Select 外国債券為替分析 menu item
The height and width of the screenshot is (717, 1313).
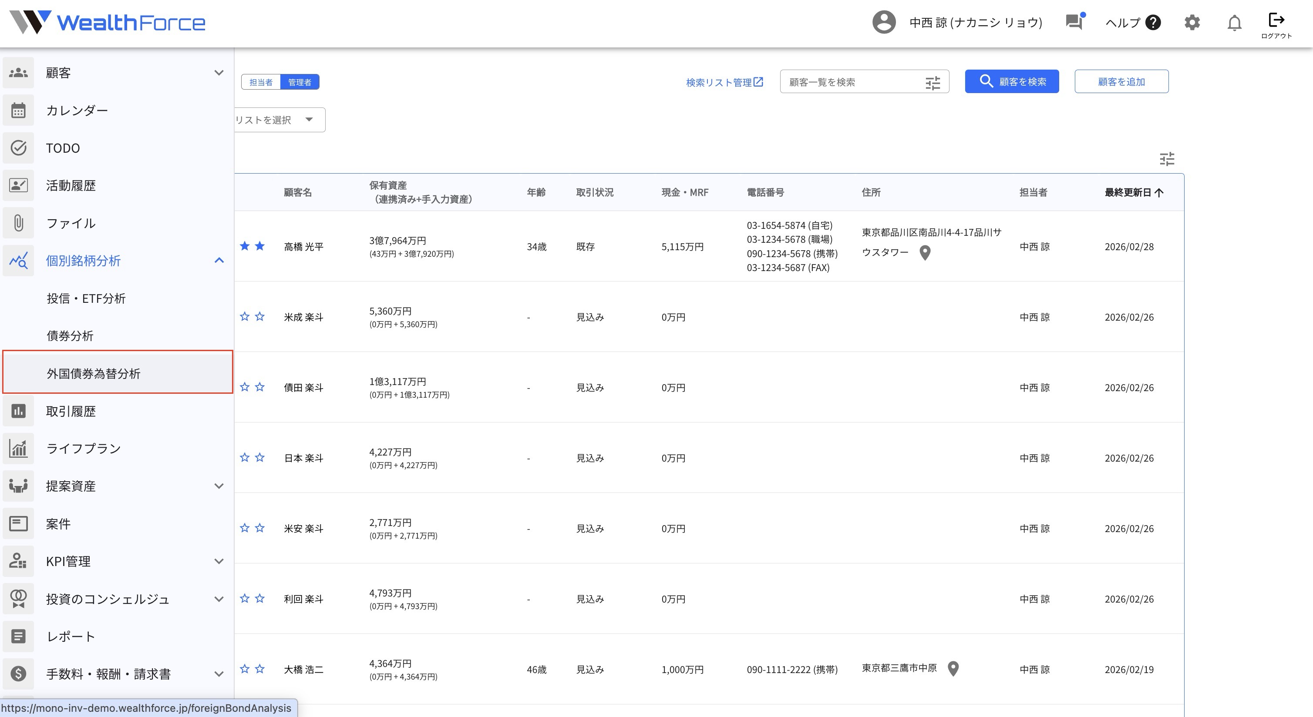point(94,373)
